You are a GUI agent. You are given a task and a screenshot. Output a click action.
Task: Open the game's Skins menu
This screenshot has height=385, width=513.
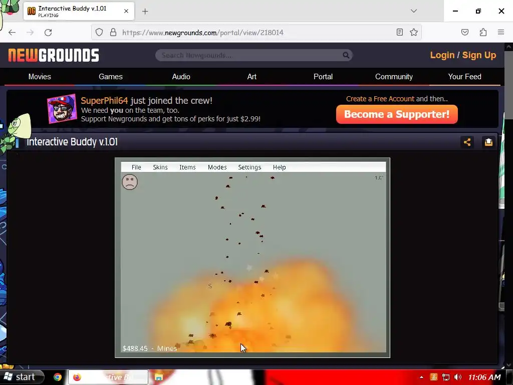[x=160, y=167]
